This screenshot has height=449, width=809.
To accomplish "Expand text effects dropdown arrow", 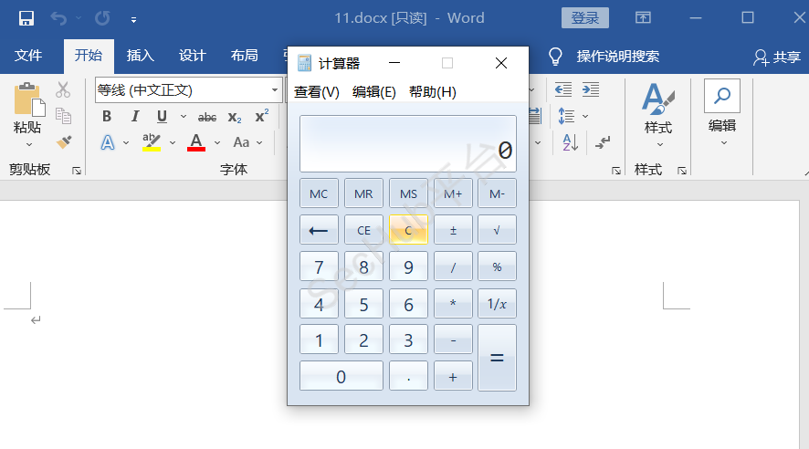I will click(126, 142).
